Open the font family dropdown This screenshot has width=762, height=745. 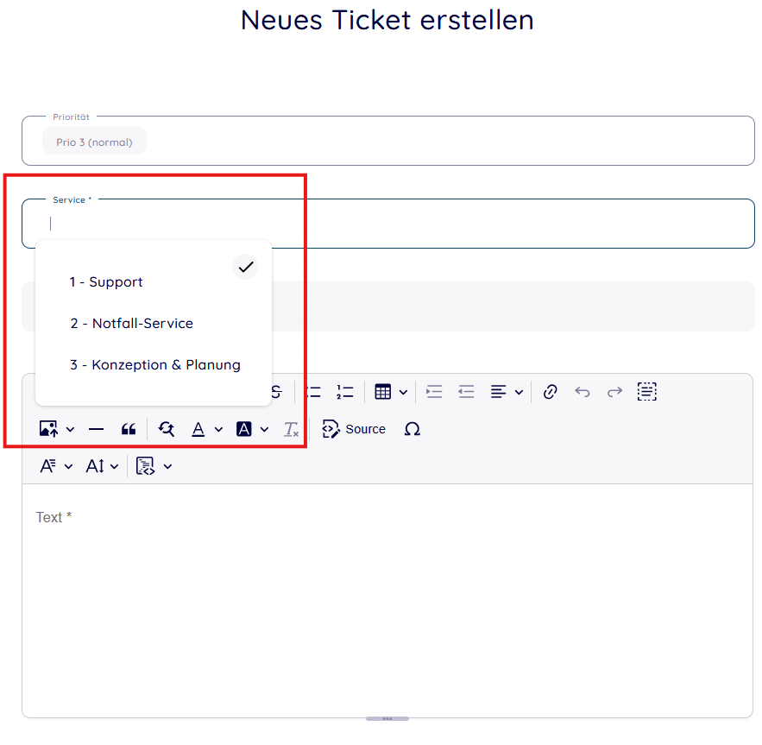pos(56,466)
